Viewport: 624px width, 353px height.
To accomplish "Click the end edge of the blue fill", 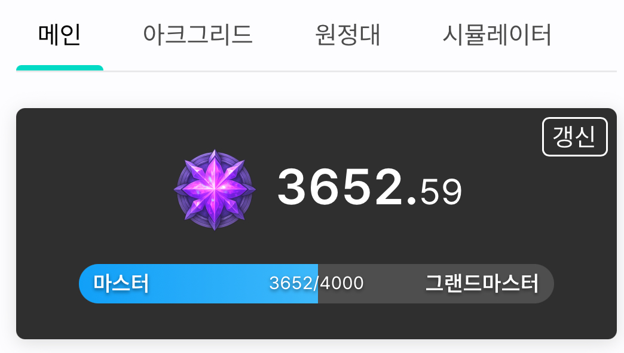I will click(317, 284).
